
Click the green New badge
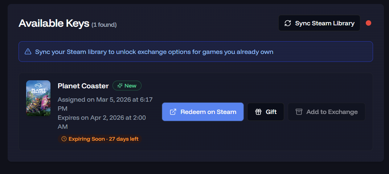point(127,86)
